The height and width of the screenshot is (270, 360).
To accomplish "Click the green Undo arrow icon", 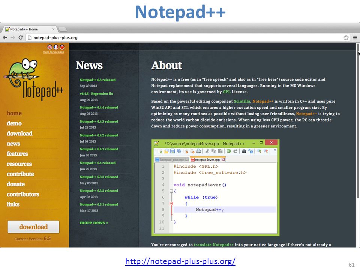I will [229, 151].
